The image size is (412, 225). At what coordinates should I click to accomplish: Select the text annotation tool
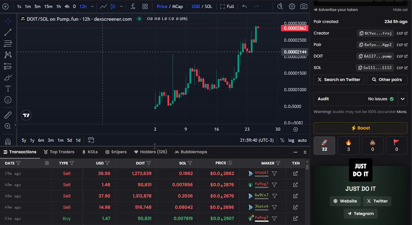[x=8, y=89]
